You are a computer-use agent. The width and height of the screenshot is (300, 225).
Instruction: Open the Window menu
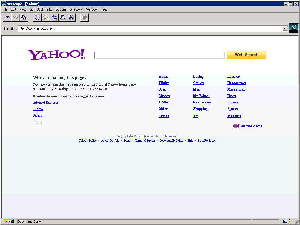(x=92, y=9)
